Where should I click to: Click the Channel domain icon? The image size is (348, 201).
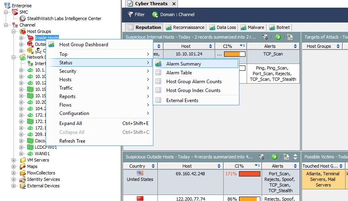pos(15,25)
